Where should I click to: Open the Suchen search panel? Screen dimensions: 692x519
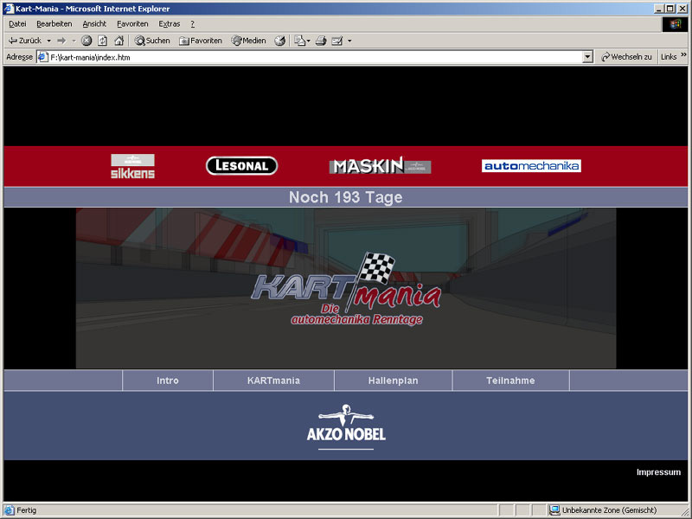[152, 41]
